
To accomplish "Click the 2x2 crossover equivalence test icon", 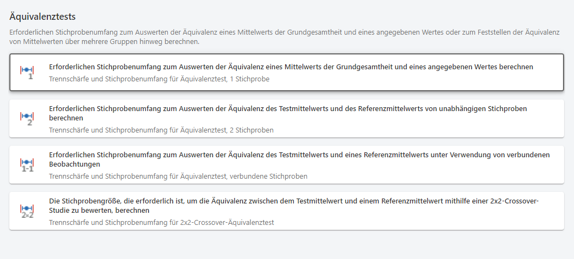I will 27,211.
